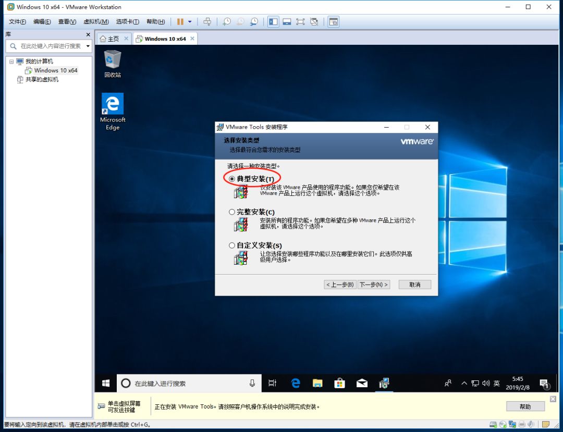Click the printer status bar icon
The width and height of the screenshot is (563, 432).
(x=522, y=425)
